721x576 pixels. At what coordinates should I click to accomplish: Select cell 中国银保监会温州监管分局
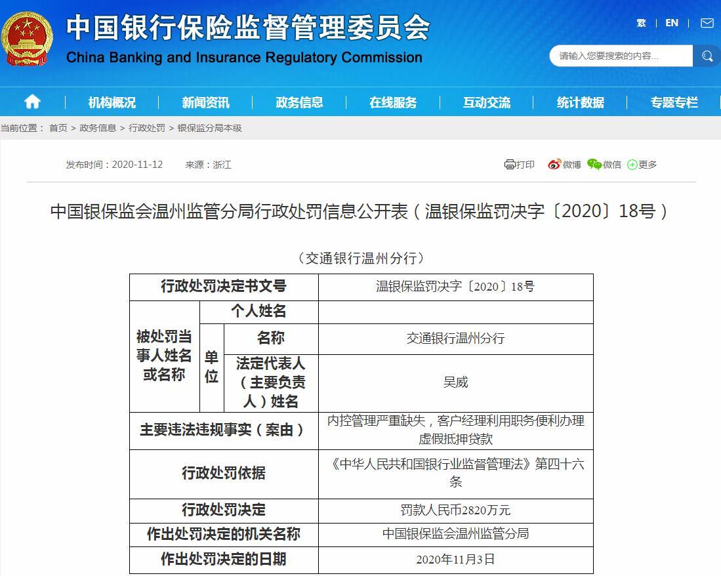[456, 535]
